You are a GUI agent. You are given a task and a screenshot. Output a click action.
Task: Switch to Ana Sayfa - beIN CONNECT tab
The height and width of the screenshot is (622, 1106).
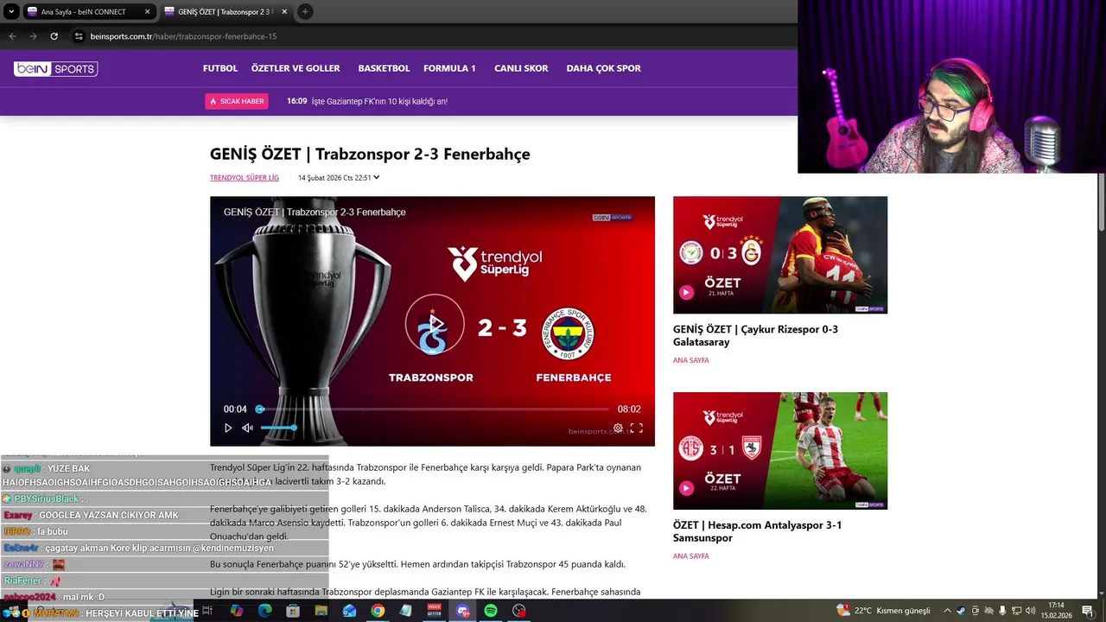point(83,11)
